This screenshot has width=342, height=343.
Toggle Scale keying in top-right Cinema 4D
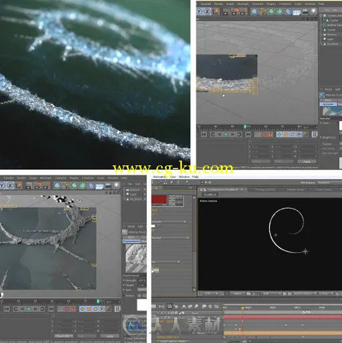[286, 134]
